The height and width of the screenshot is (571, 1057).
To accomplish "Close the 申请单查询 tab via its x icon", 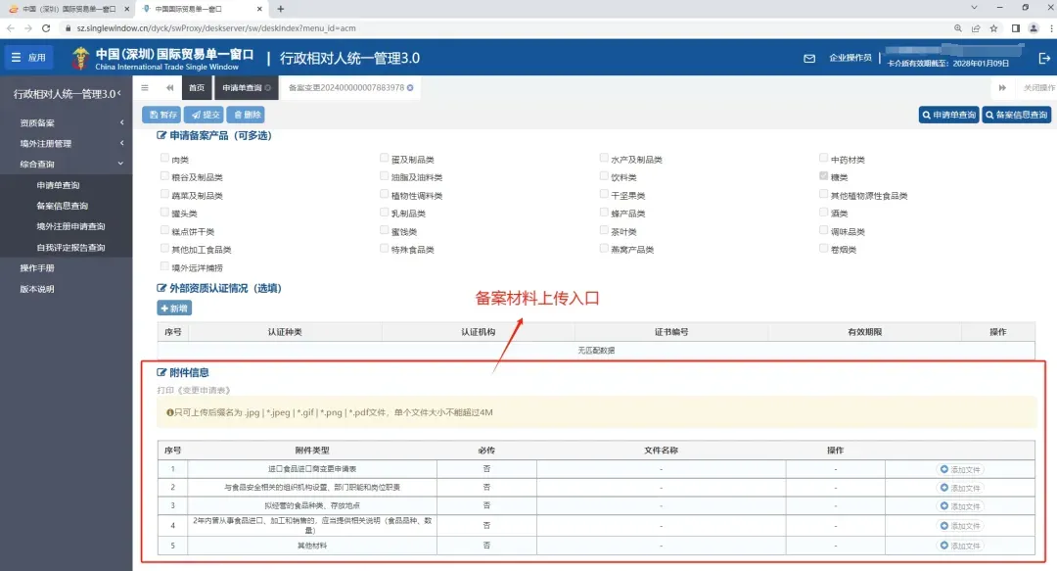I will (x=267, y=88).
